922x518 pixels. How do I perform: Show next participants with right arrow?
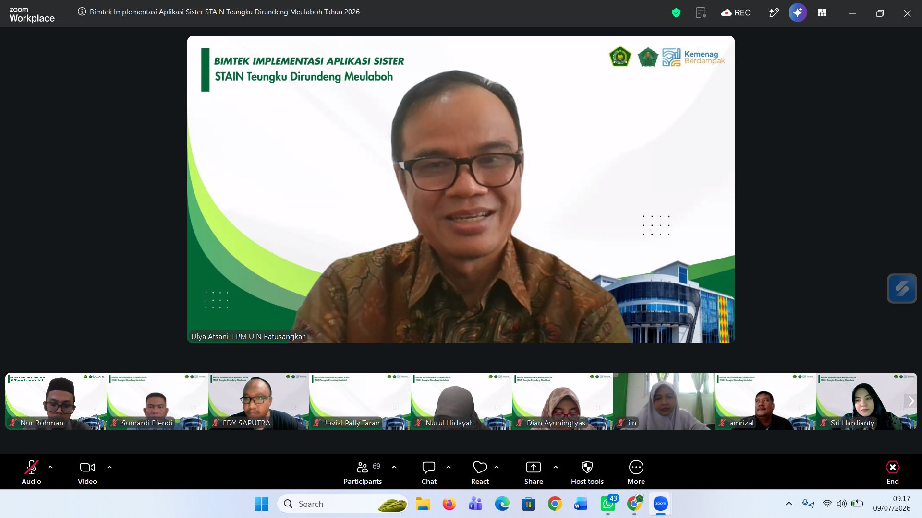[910, 401]
